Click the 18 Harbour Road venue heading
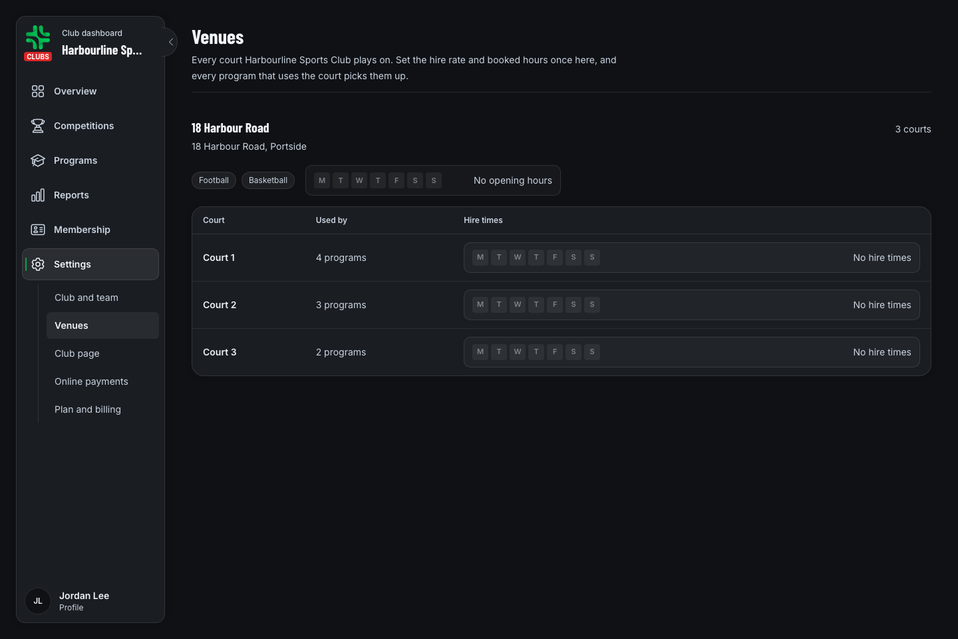Image resolution: width=958 pixels, height=639 pixels. (230, 128)
